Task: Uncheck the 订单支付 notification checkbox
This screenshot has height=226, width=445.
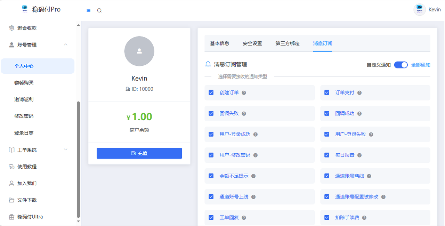Action: click(327, 93)
